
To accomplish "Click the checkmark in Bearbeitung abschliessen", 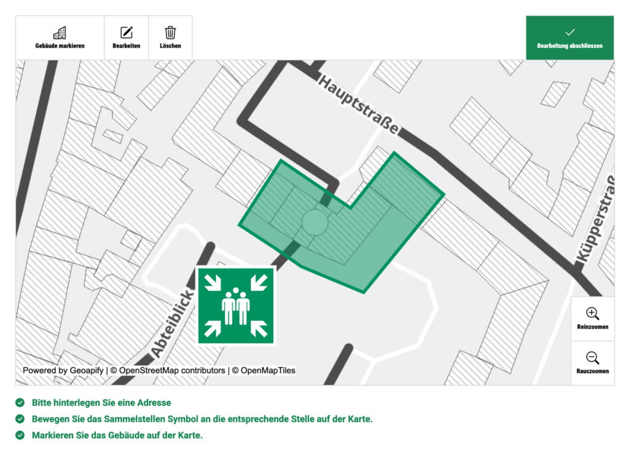I will (569, 32).
